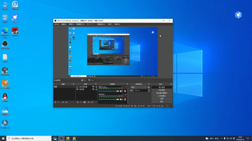Remove the selected scene with minus icon
This screenshot has height=141, width=252.
click(59, 102)
